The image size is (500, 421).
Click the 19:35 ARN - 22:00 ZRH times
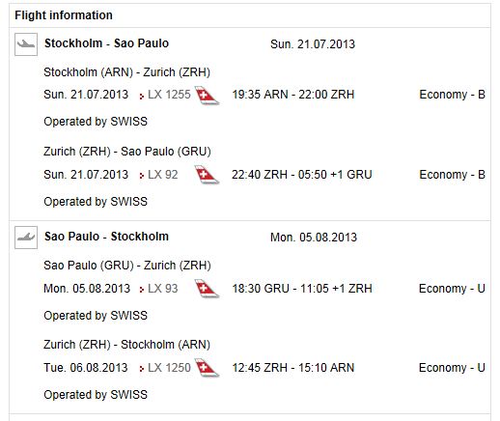point(293,95)
